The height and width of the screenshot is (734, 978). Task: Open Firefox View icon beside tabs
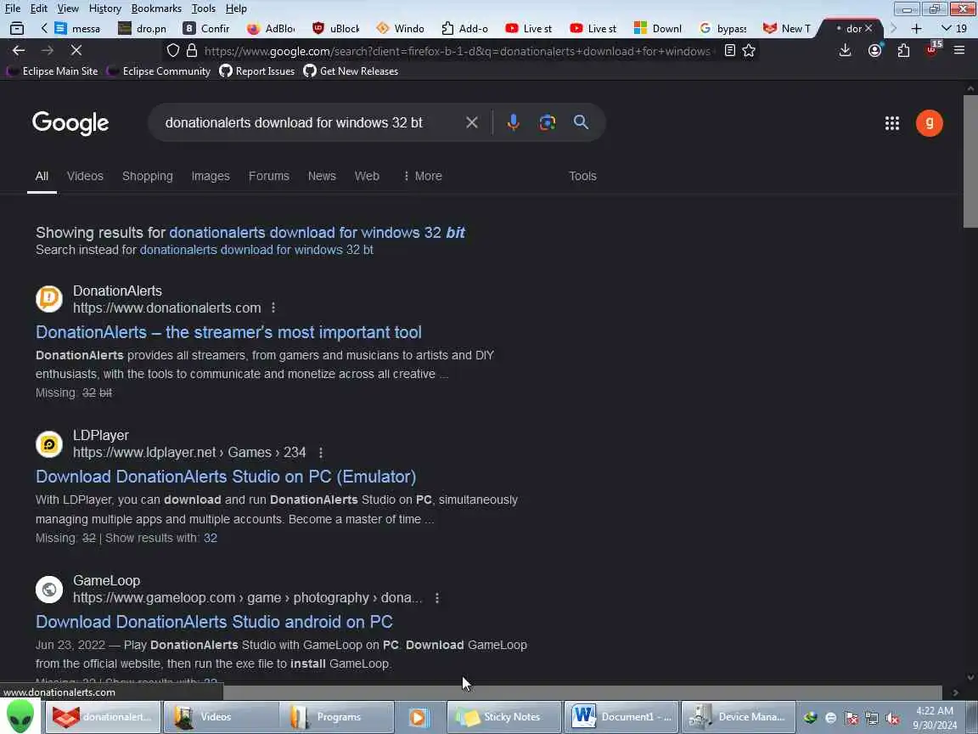(17, 28)
